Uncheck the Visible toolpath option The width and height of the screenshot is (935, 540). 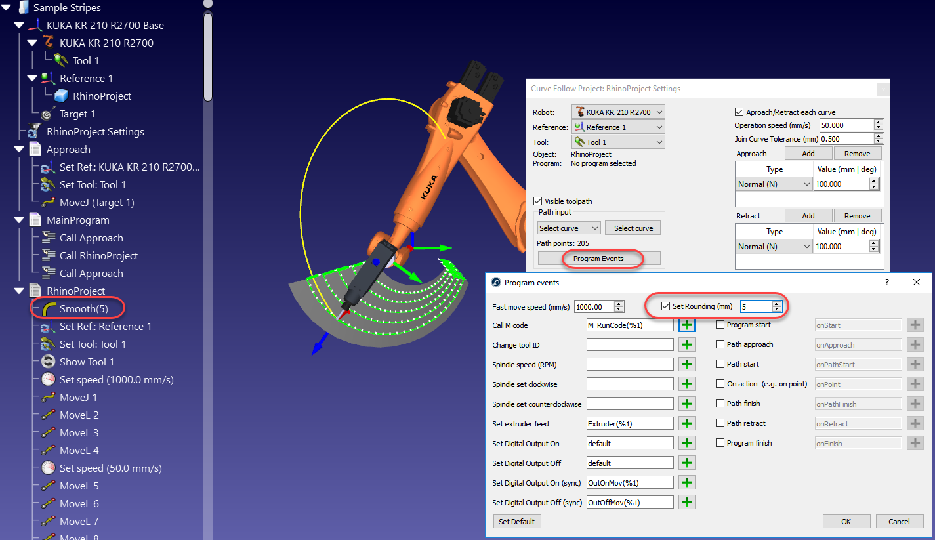click(539, 201)
